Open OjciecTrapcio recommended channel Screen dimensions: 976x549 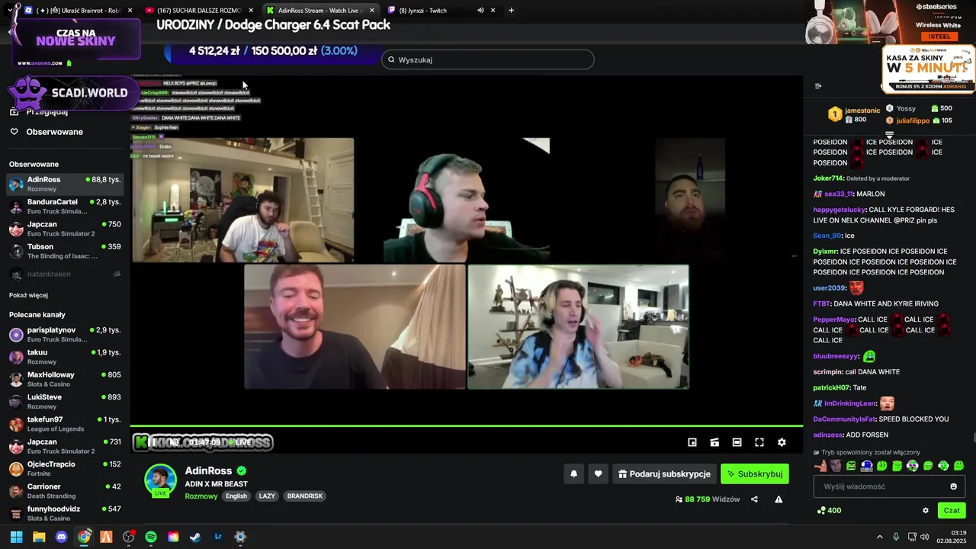[x=65, y=468]
